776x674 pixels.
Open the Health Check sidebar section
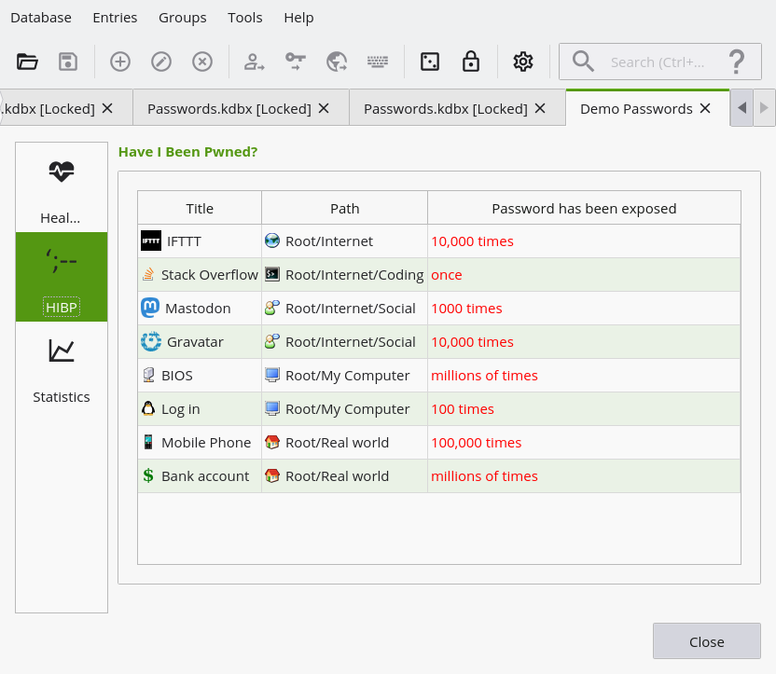click(x=62, y=187)
